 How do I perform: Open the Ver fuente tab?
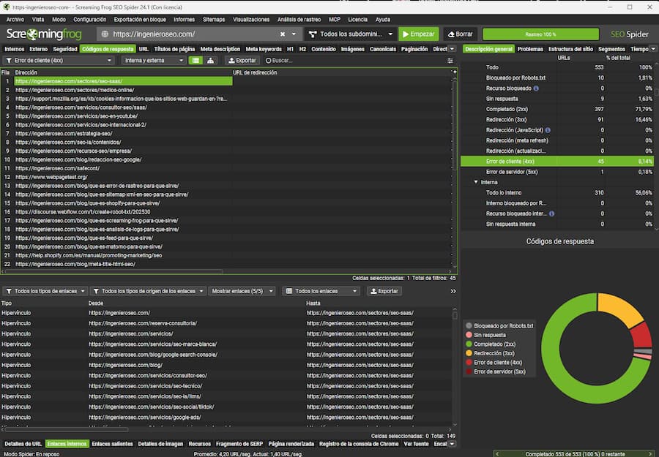pos(416,444)
